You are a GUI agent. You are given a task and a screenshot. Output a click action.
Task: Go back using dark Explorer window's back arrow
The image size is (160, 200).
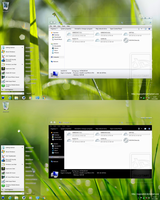51,123
